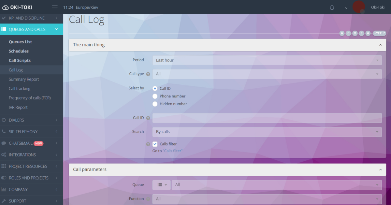This screenshot has height=205, width=391.
Task: Open the Period dropdown showing Last hour
Action: pyautogui.click(x=267, y=60)
